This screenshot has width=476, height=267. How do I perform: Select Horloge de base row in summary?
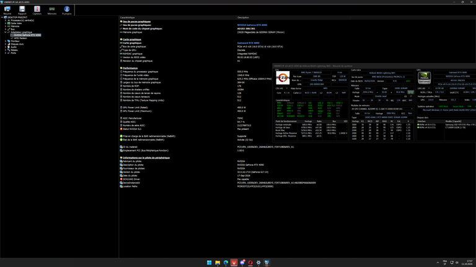click(x=312, y=127)
